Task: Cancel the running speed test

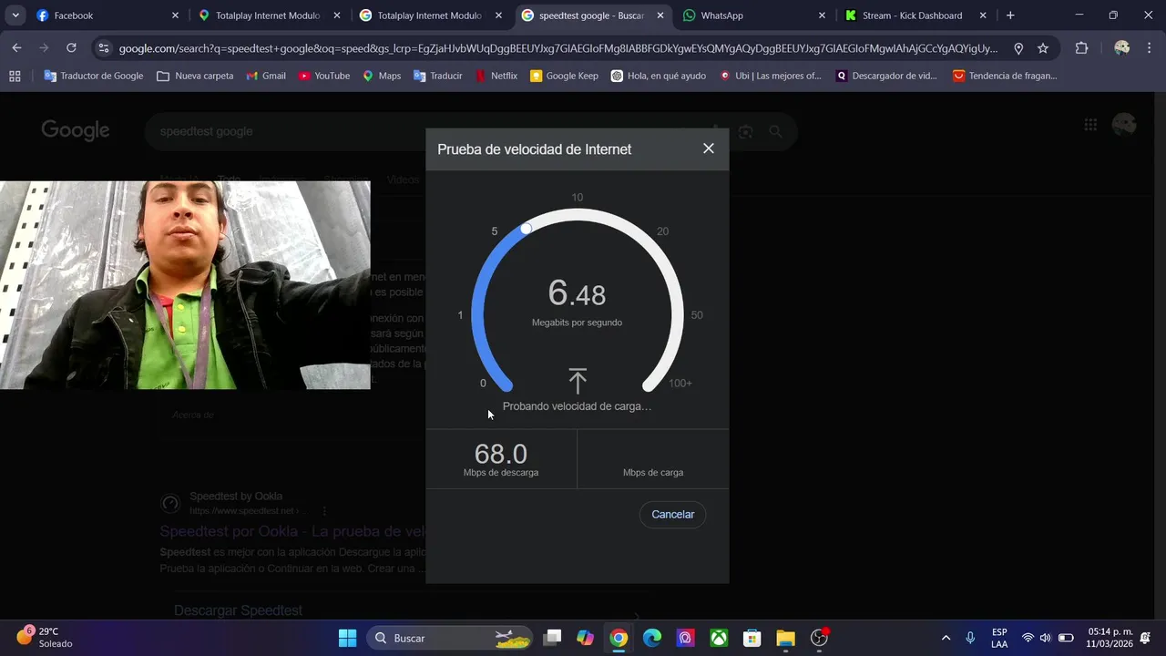Action: (x=673, y=515)
